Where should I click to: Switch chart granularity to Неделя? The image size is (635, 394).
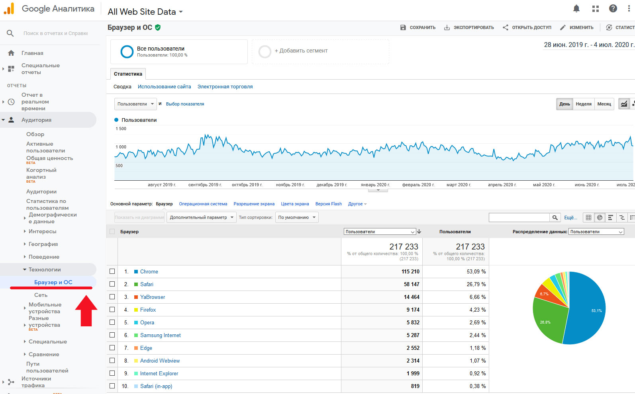(584, 104)
